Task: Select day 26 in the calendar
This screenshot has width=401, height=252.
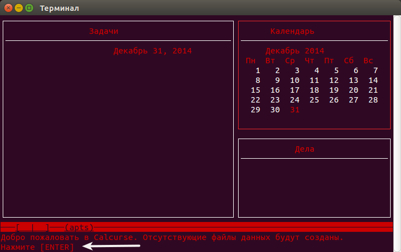Action: click(x=334, y=100)
